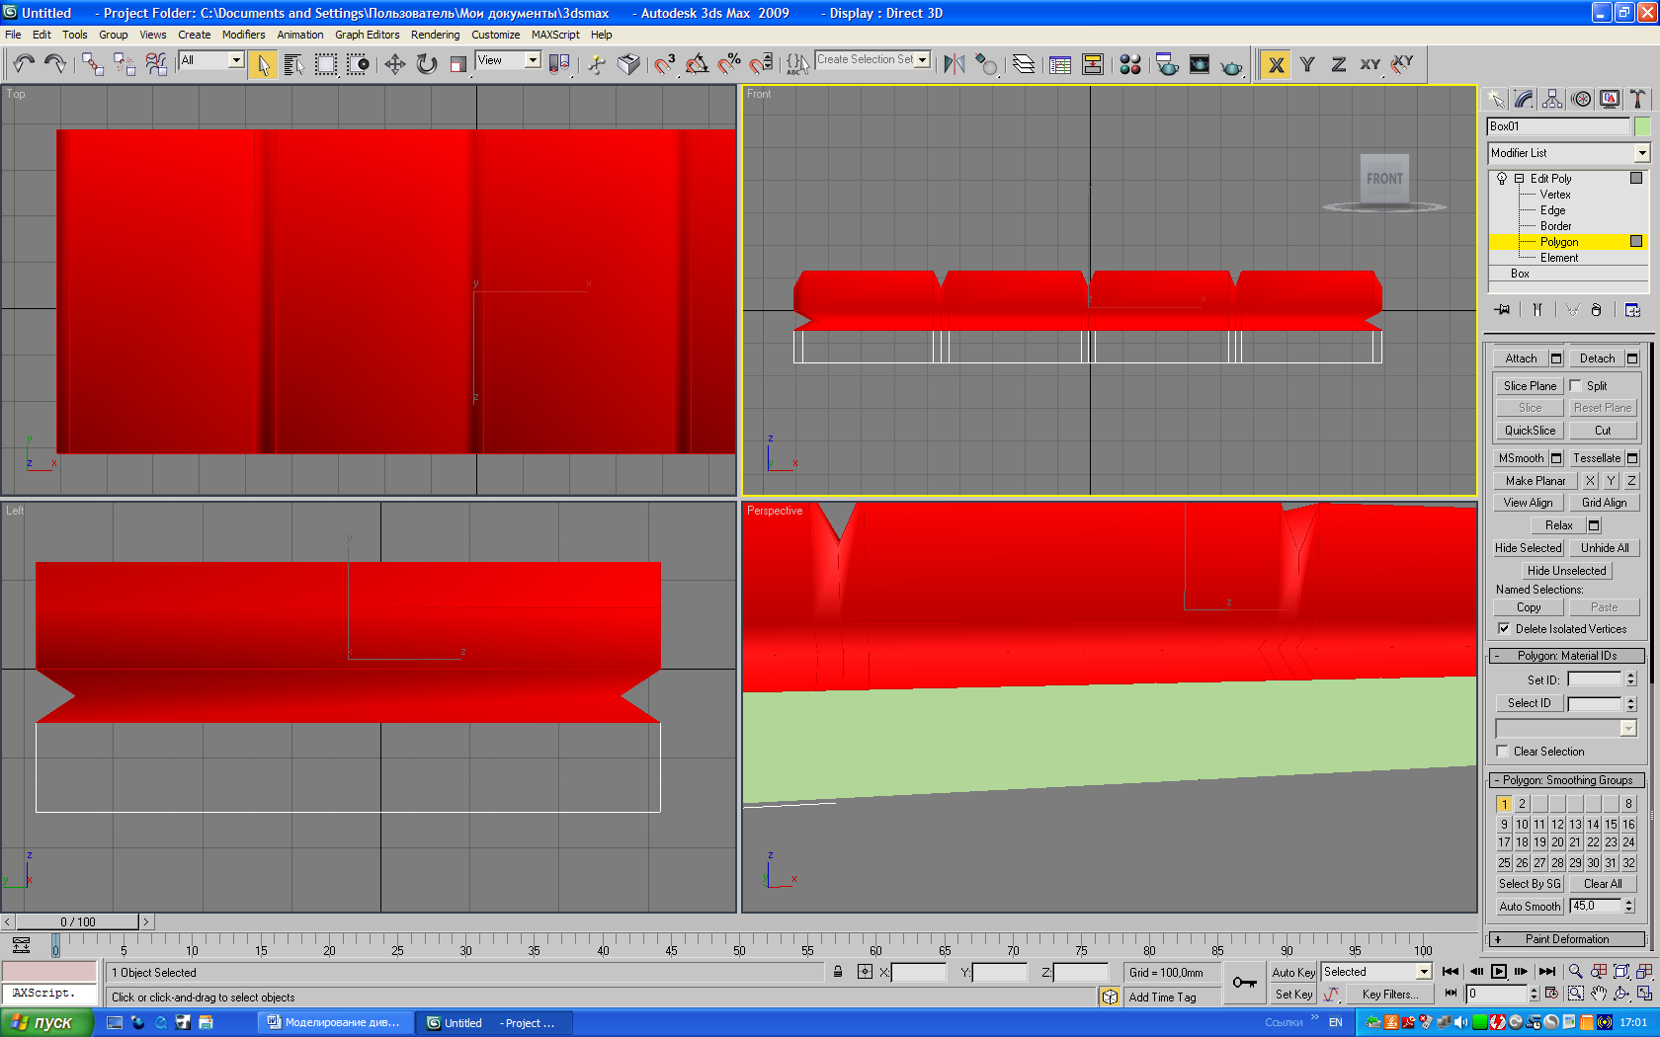Open Select by Name list
This screenshot has width=1660, height=1037.
tap(293, 64)
